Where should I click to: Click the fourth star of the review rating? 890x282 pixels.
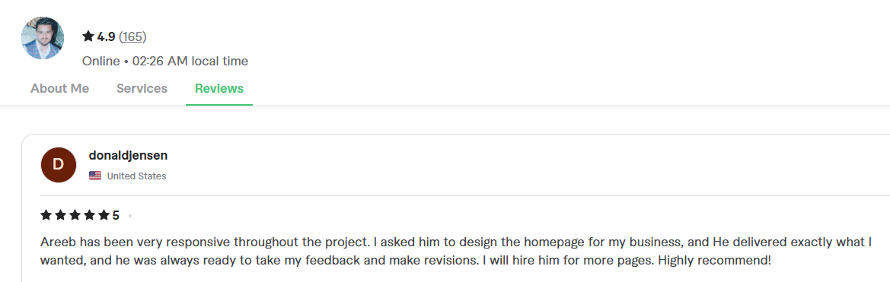(89, 215)
